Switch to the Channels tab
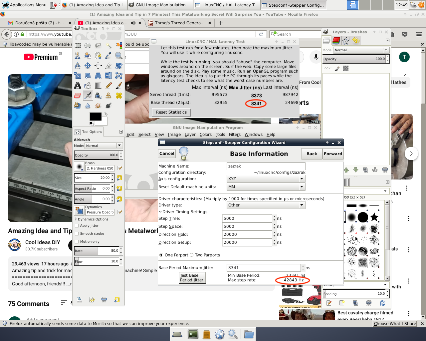The height and width of the screenshot is (341, 426). [336, 41]
